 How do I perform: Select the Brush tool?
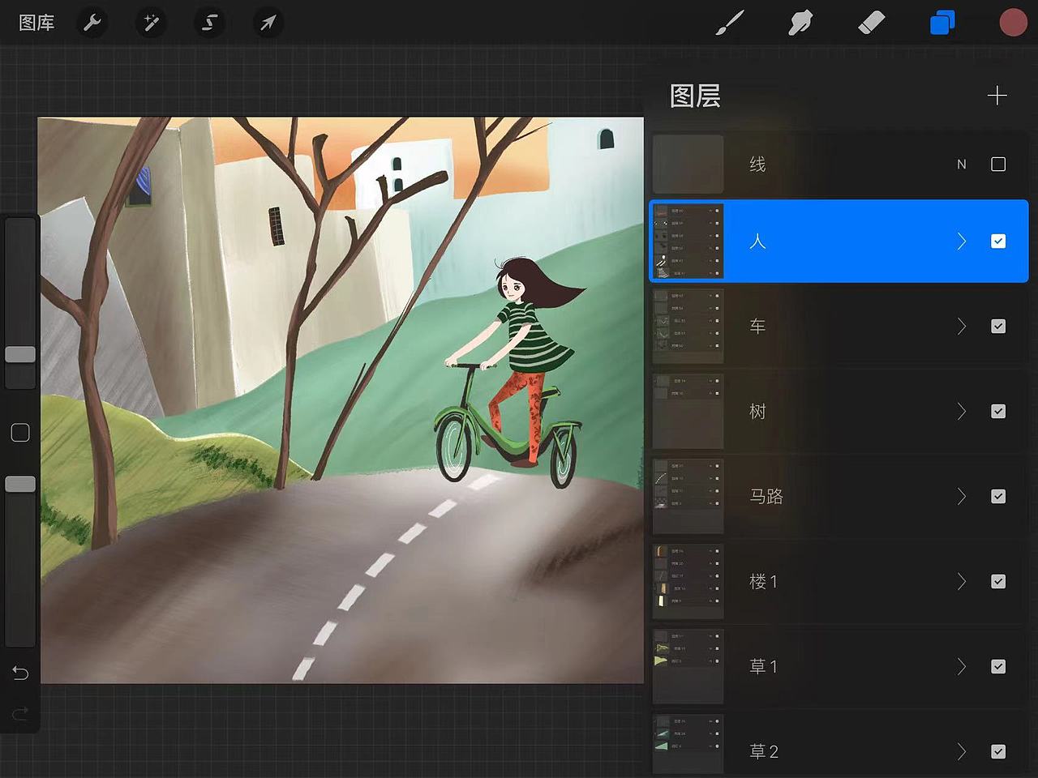pos(730,23)
